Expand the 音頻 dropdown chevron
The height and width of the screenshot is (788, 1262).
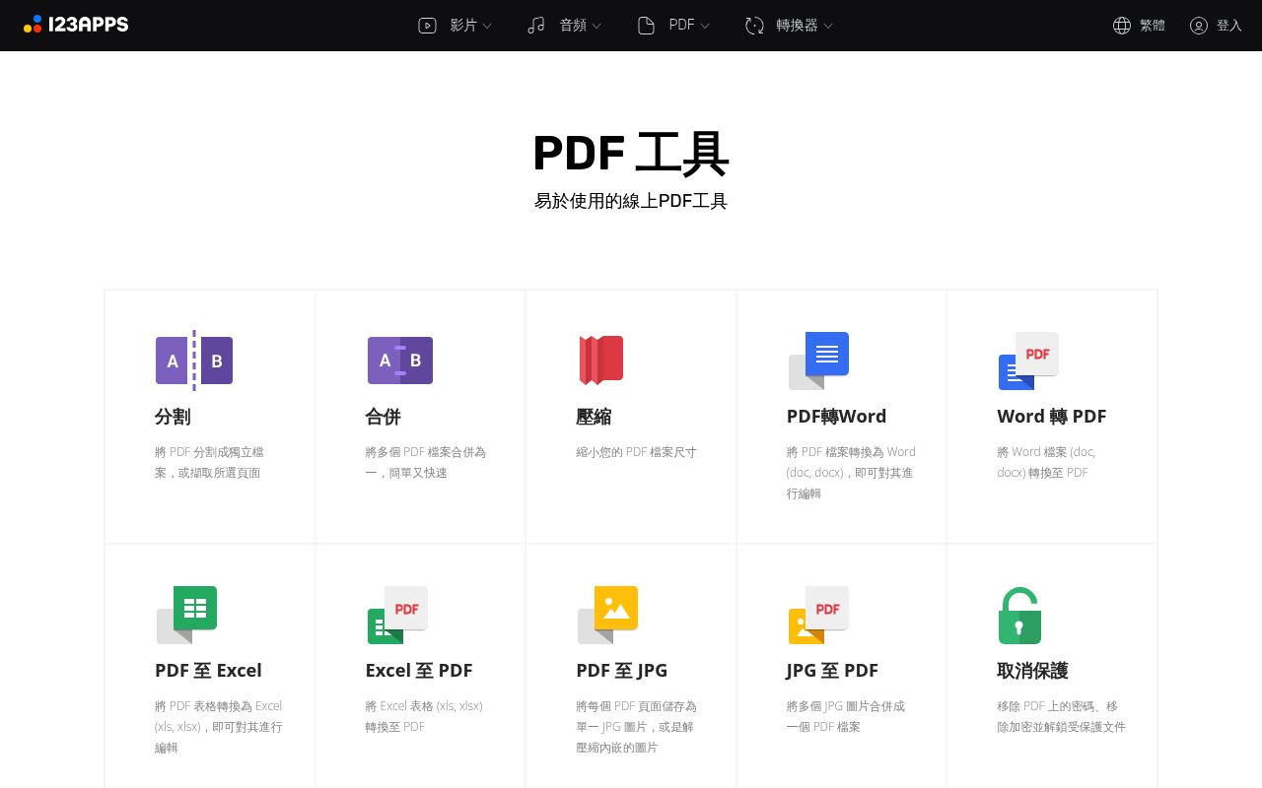(596, 27)
